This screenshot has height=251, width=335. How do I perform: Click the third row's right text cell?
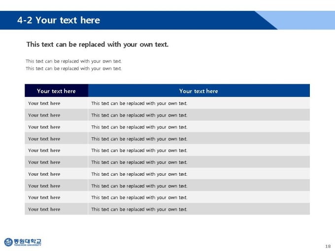pos(199,127)
